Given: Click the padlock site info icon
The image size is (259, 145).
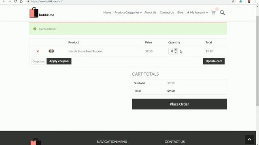Looking at the screenshot, I should click(x=28, y=1).
